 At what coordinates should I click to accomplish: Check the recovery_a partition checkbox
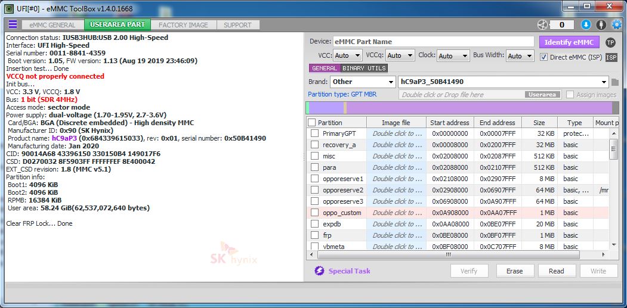click(x=315, y=145)
